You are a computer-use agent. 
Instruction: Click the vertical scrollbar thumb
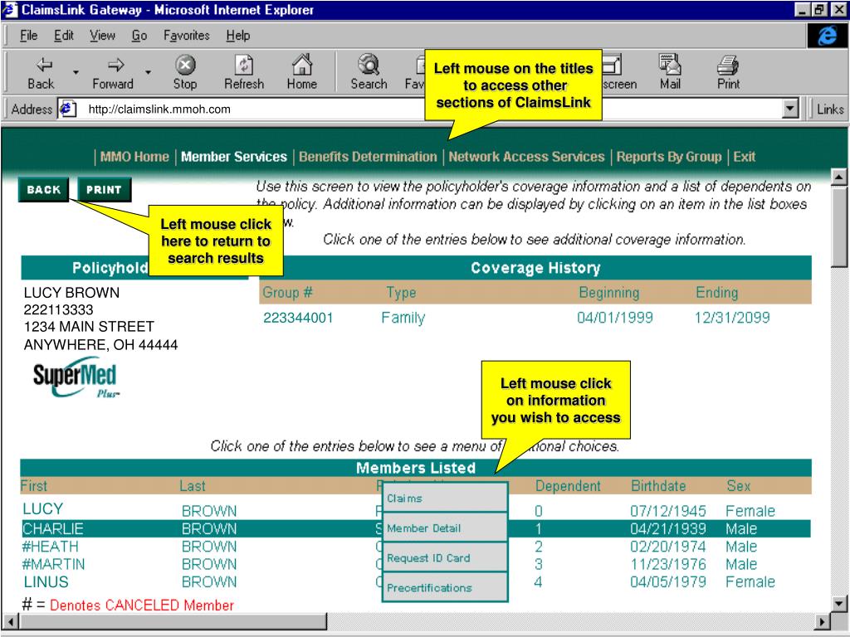[x=838, y=226]
